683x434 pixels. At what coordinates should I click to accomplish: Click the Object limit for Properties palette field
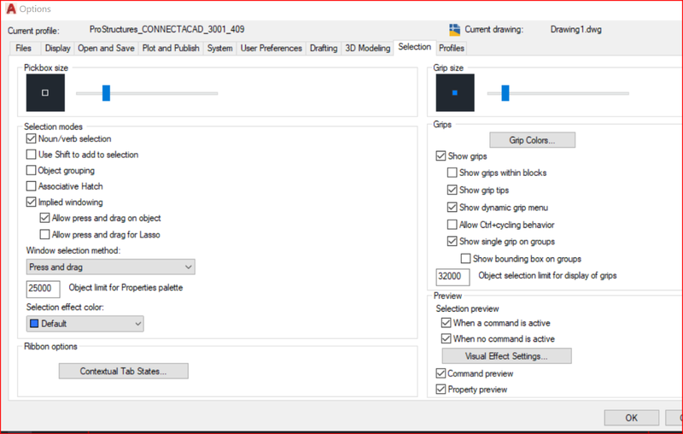click(x=43, y=288)
